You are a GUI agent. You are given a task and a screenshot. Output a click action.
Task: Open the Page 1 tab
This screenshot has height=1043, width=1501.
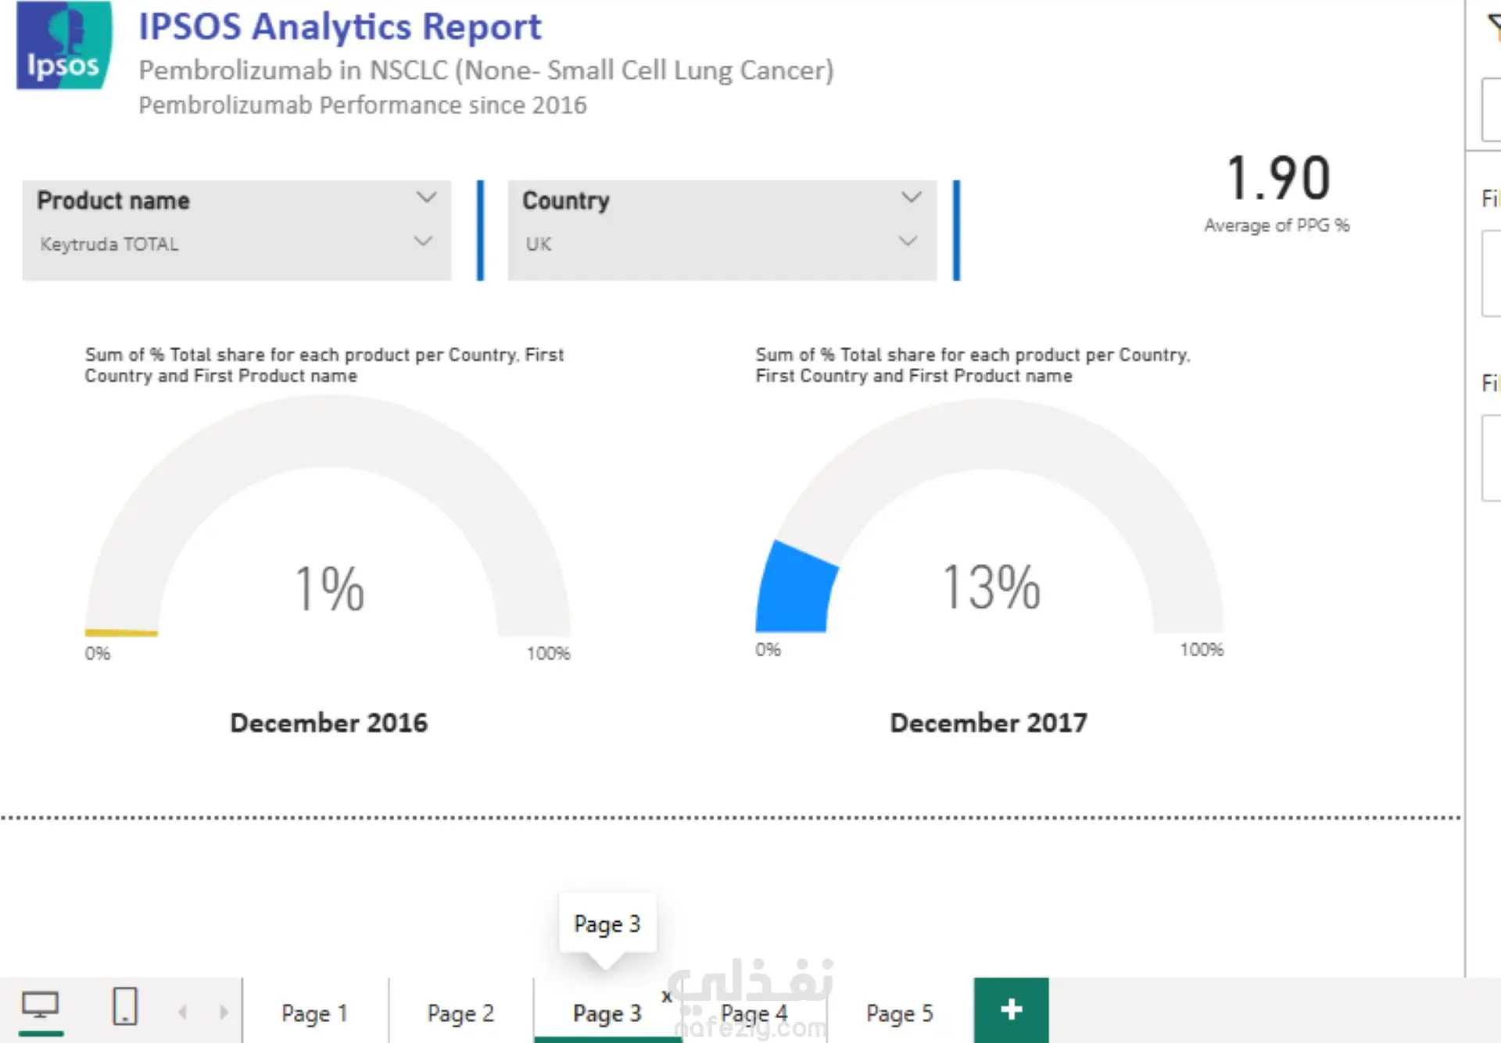point(314,1013)
